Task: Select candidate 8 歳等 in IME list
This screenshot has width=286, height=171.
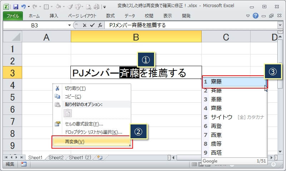Action: tap(235, 144)
